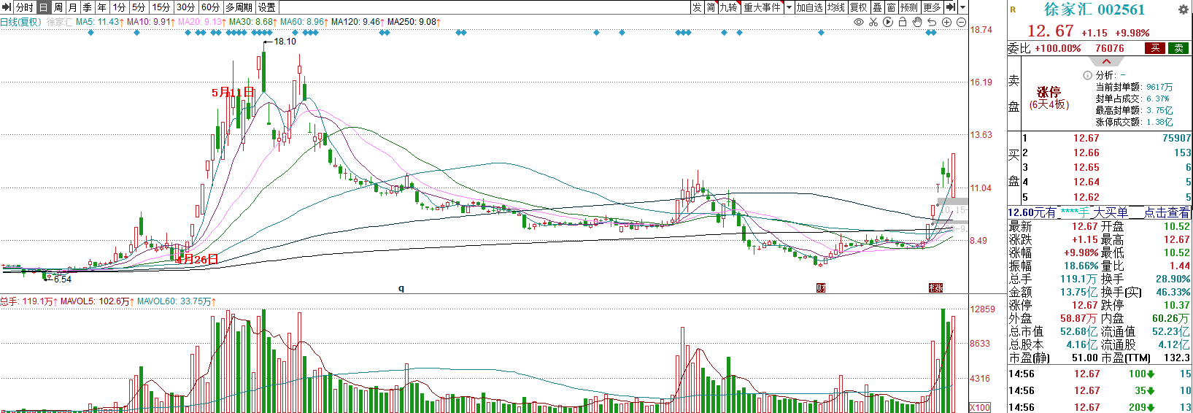Click the right-side collapse arrow icon in toolbar
The width and height of the screenshot is (1193, 413).
coord(951,7)
